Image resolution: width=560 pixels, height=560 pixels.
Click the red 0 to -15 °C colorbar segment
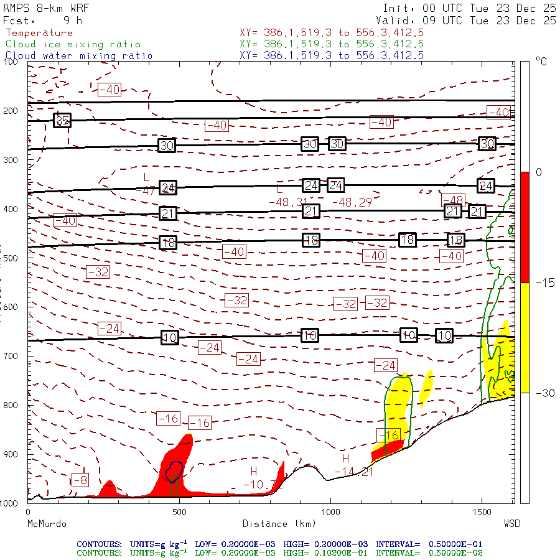coord(525,227)
